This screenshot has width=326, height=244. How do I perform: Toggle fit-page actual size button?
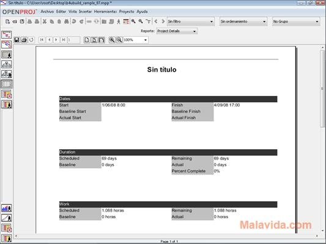87,40
